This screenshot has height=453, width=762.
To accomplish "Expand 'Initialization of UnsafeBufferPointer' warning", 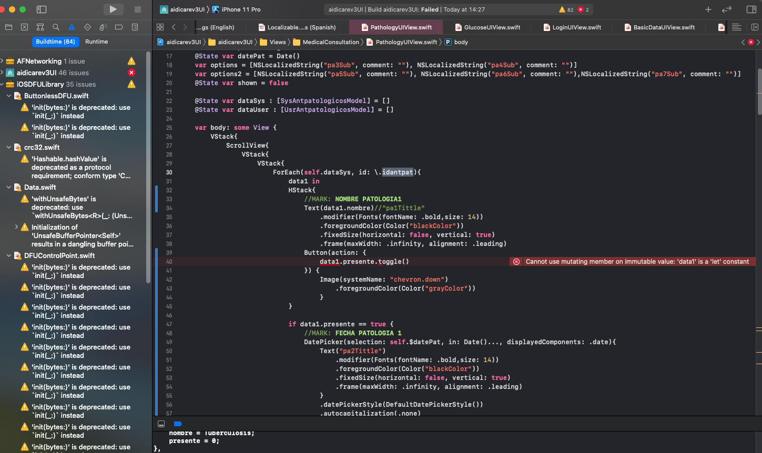I will coord(16,227).
